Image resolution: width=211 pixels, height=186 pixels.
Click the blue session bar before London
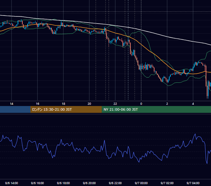[x=15, y=109]
